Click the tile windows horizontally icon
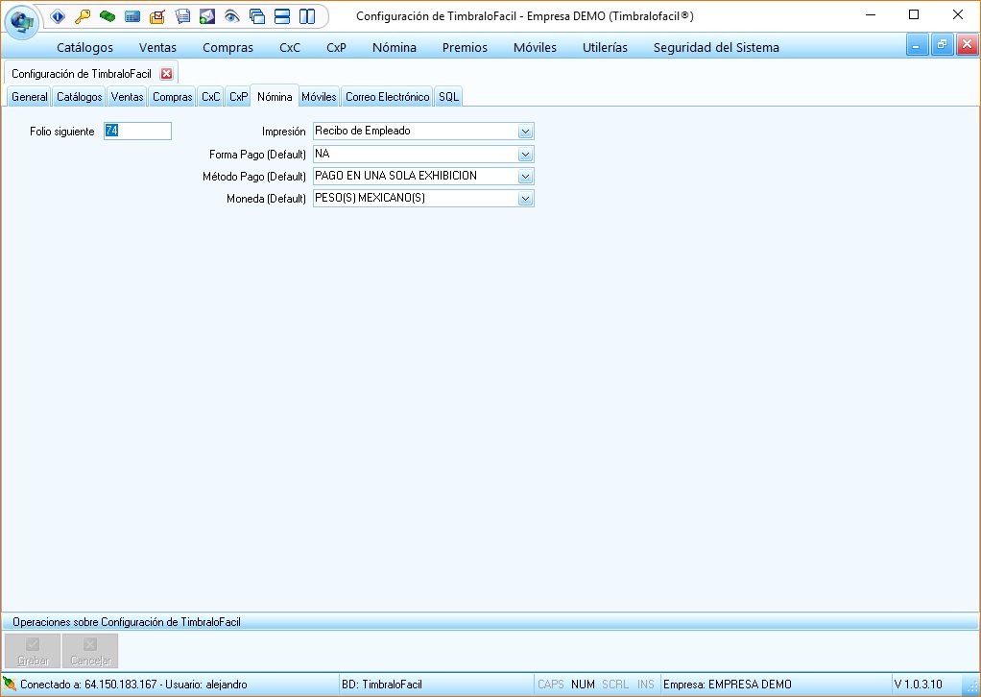This screenshot has height=697, width=981. pos(282,16)
